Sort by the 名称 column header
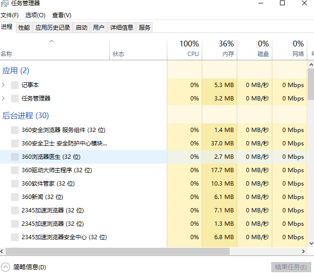Screen dimensions: 314x276 (55, 50)
